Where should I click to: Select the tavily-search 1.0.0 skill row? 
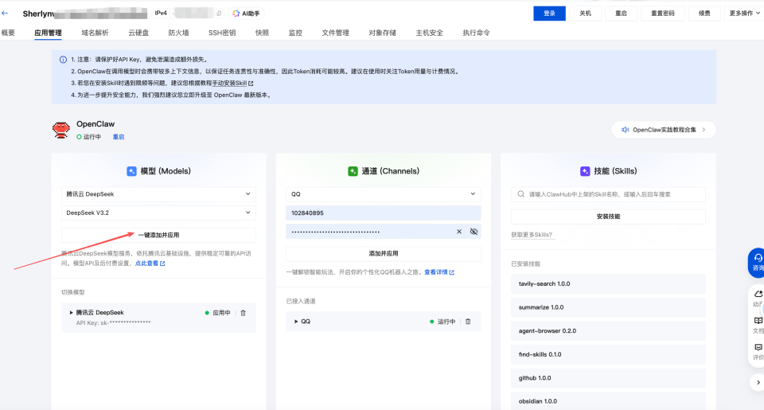pos(608,283)
